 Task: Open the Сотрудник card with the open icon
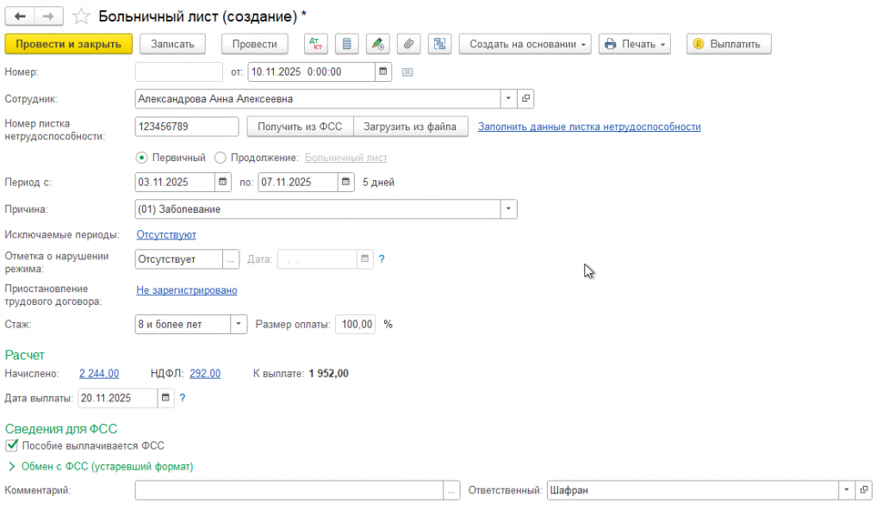[x=525, y=98]
